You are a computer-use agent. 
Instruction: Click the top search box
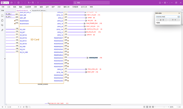(x=92, y=3)
